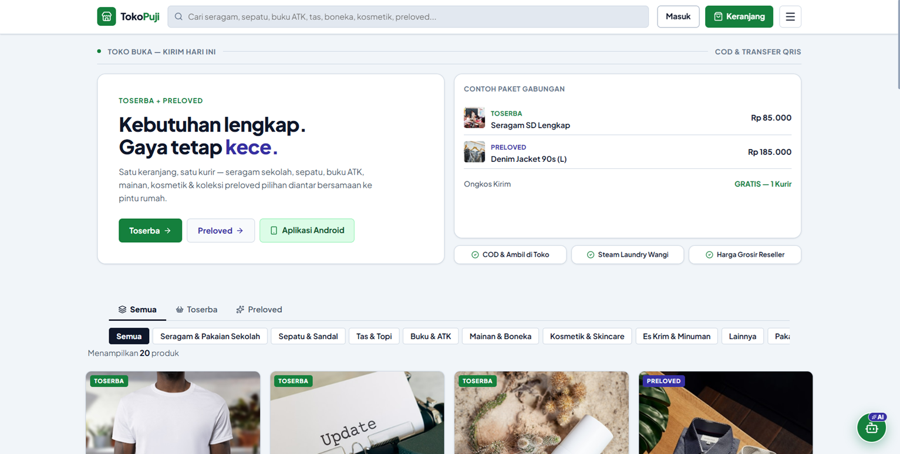Click the TokoPuji brand name text

tap(140, 16)
